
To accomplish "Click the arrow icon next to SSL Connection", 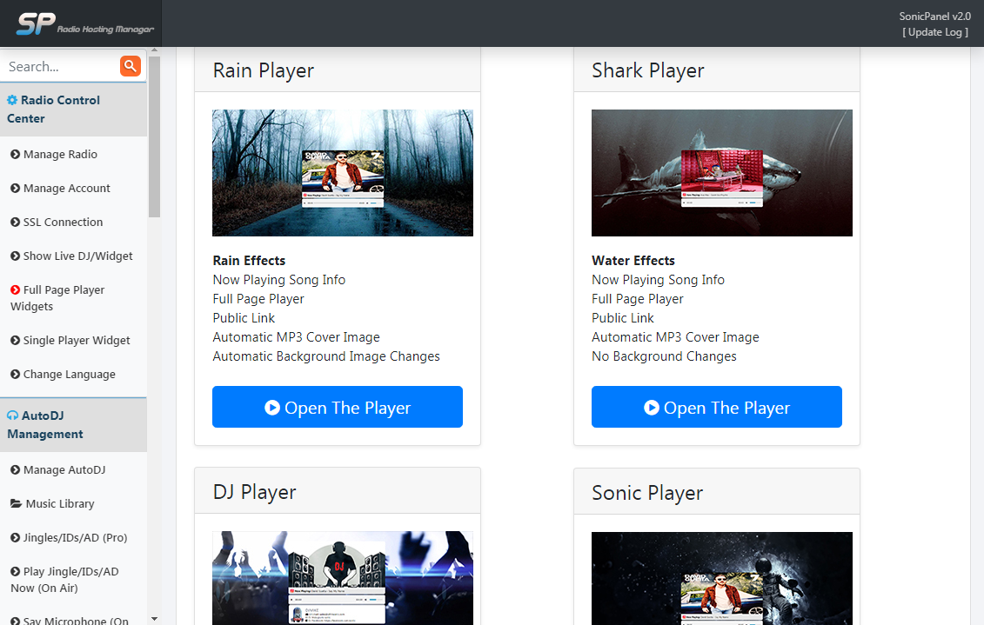I will 15,222.
